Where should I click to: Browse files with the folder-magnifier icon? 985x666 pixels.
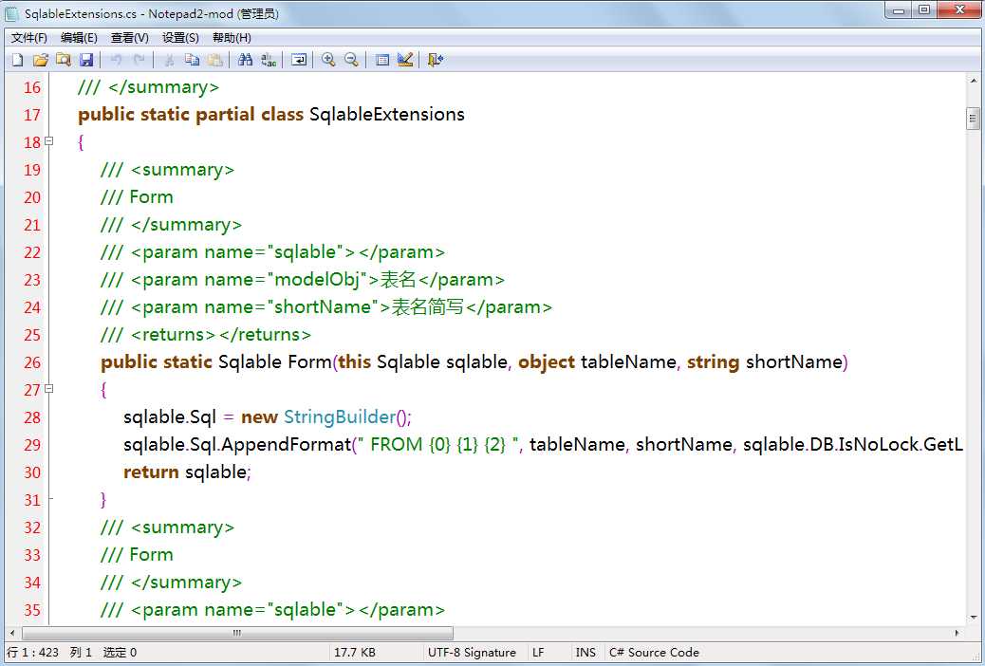(x=64, y=60)
